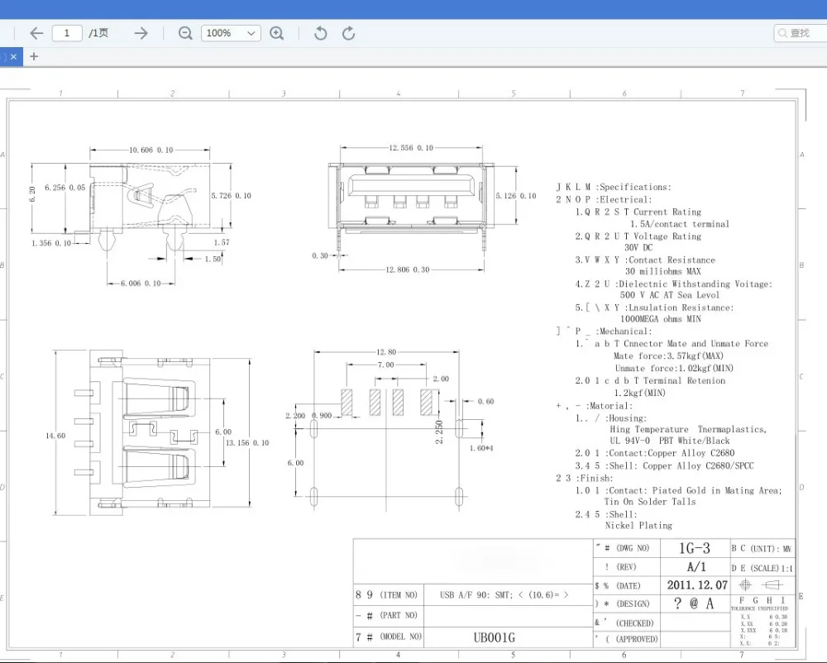Click the 5.126 0.10 dimension

pyautogui.click(x=516, y=196)
